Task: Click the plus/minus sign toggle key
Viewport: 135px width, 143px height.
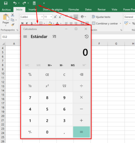Action: (x=30, y=132)
